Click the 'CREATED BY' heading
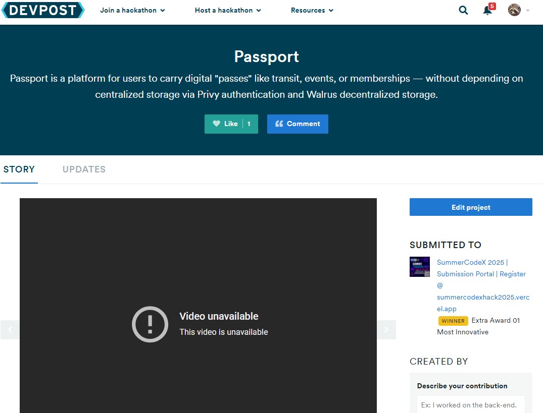Screen dimensions: 543x413 click(x=439, y=362)
